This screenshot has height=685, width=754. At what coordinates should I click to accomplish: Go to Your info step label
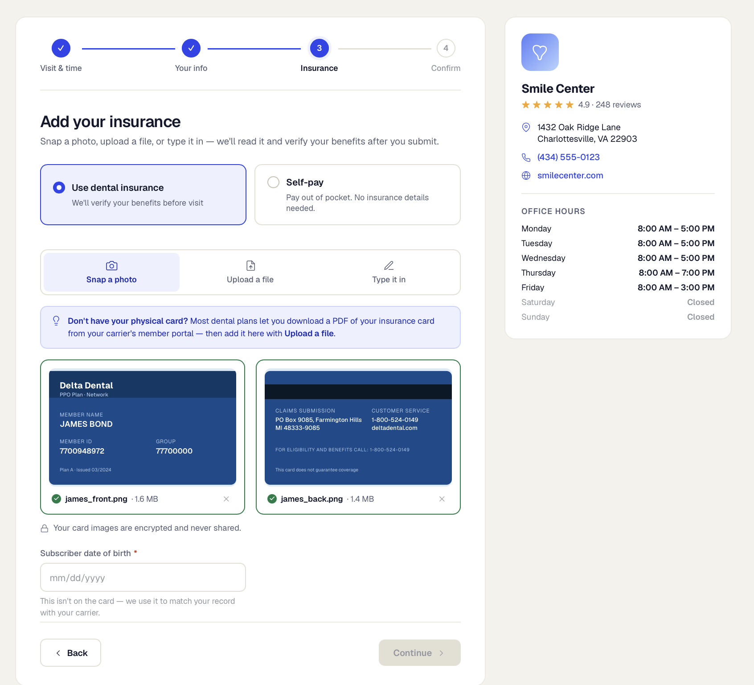[191, 68]
